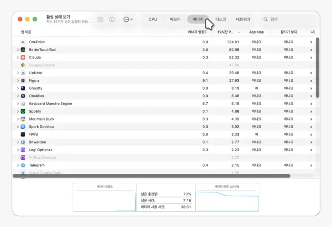The image size is (332, 227).
Task: Click the 활성 상태 보기 window title
Action: (58, 17)
